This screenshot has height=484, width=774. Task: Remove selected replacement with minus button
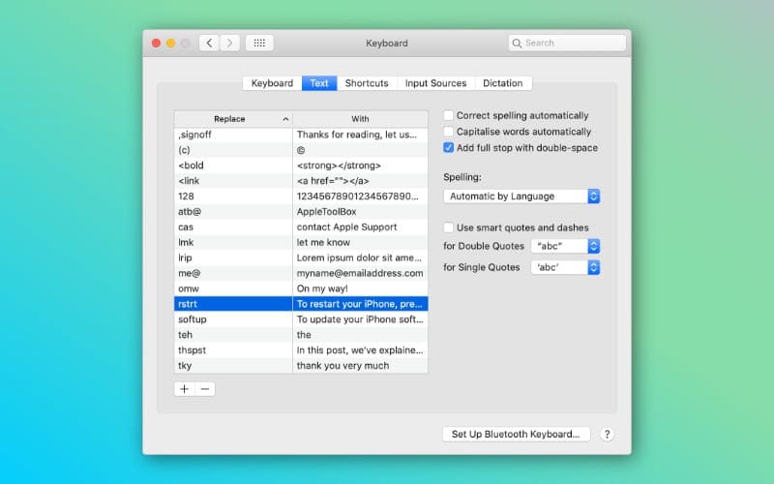click(205, 389)
